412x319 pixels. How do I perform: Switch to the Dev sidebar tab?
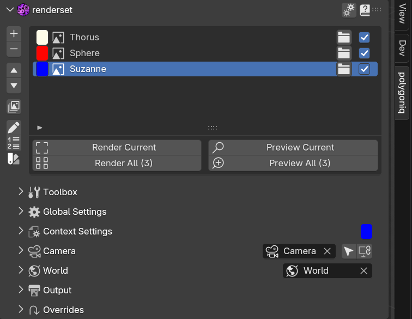tap(402, 48)
